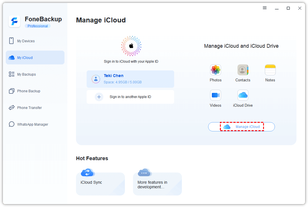The image size is (308, 207).
Task: Click the plus icon for another Apple ID
Action: [99, 97]
